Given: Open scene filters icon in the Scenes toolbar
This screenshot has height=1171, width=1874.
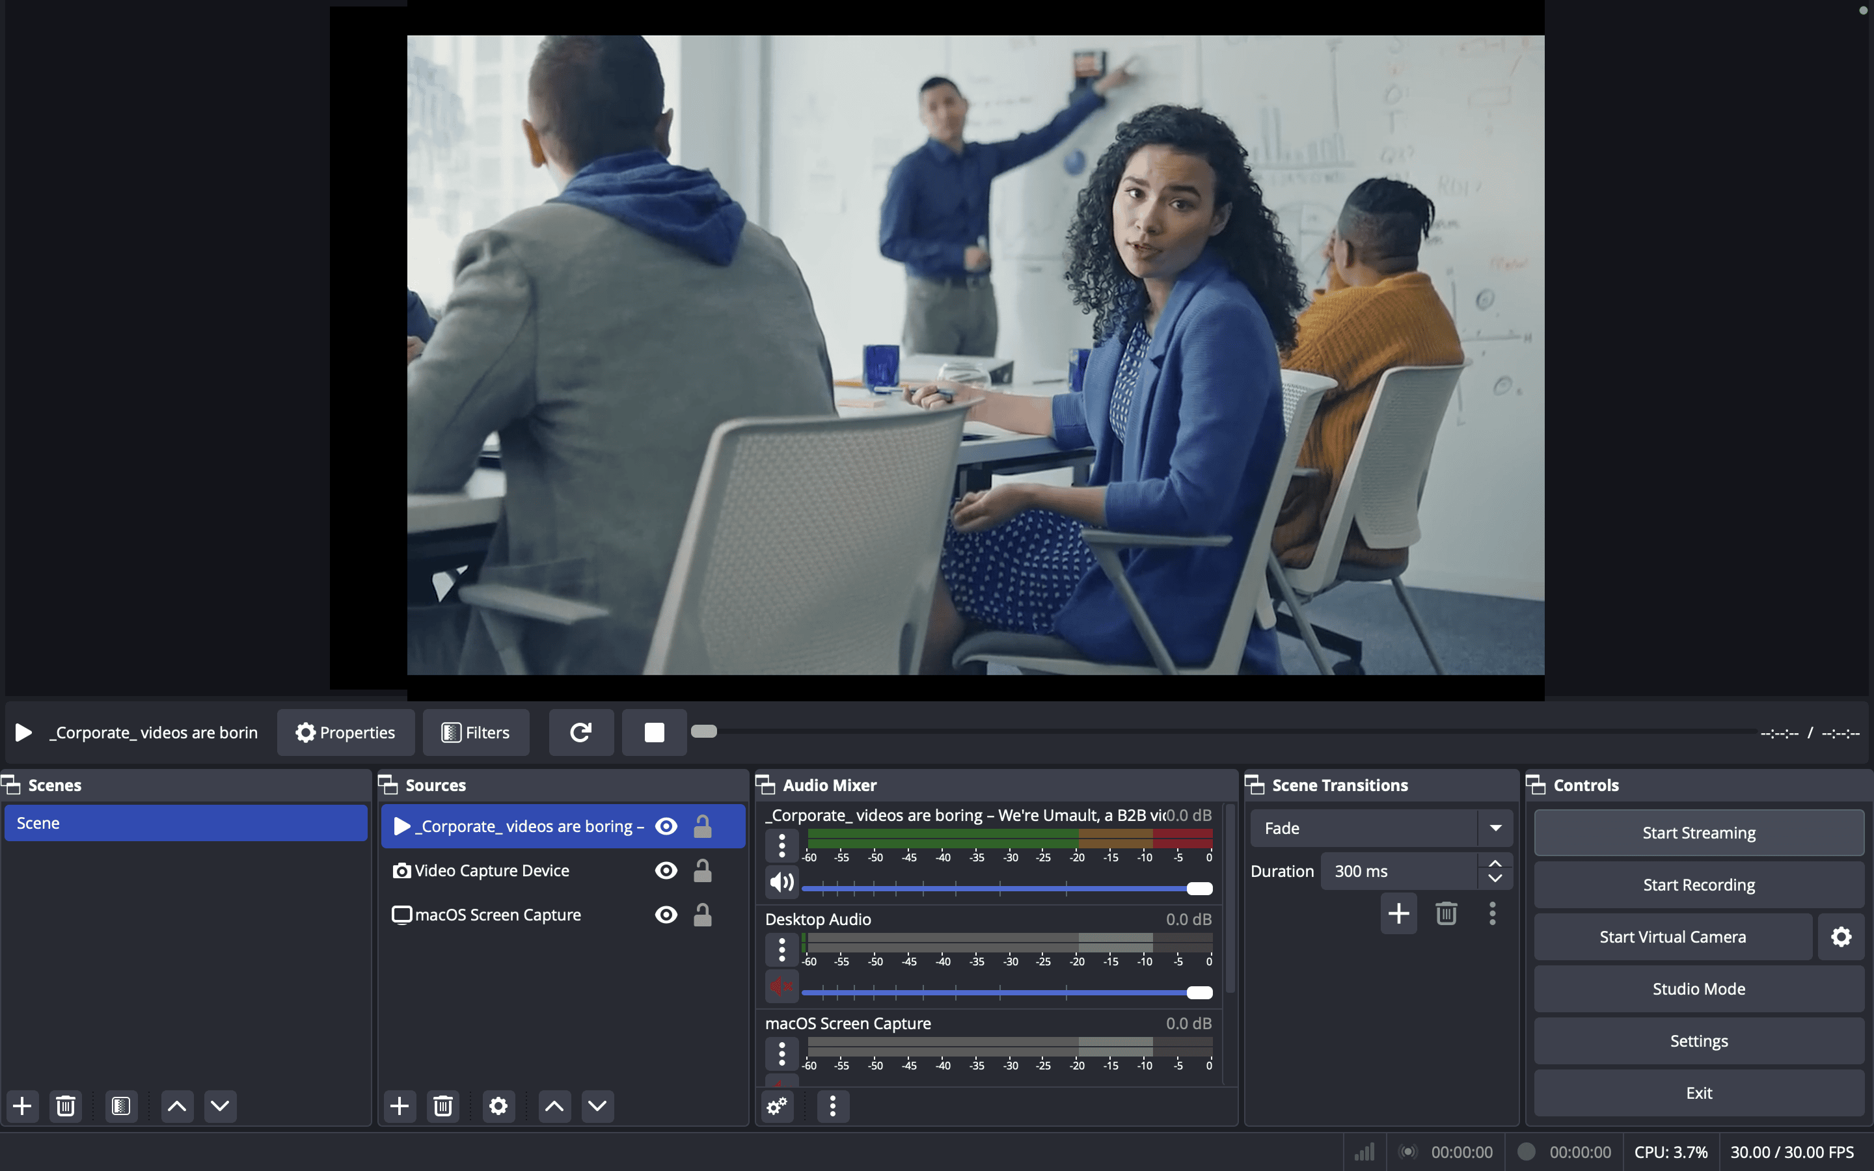Looking at the screenshot, I should tap(121, 1106).
